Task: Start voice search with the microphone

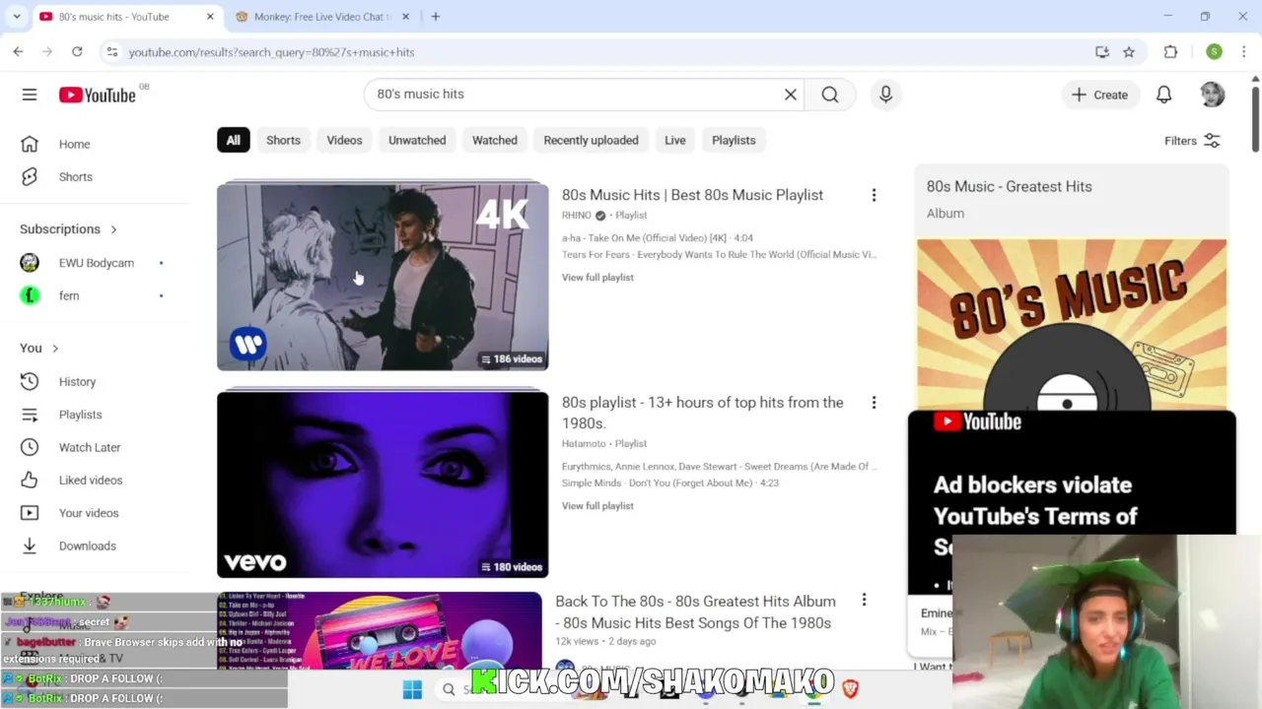Action: click(885, 95)
